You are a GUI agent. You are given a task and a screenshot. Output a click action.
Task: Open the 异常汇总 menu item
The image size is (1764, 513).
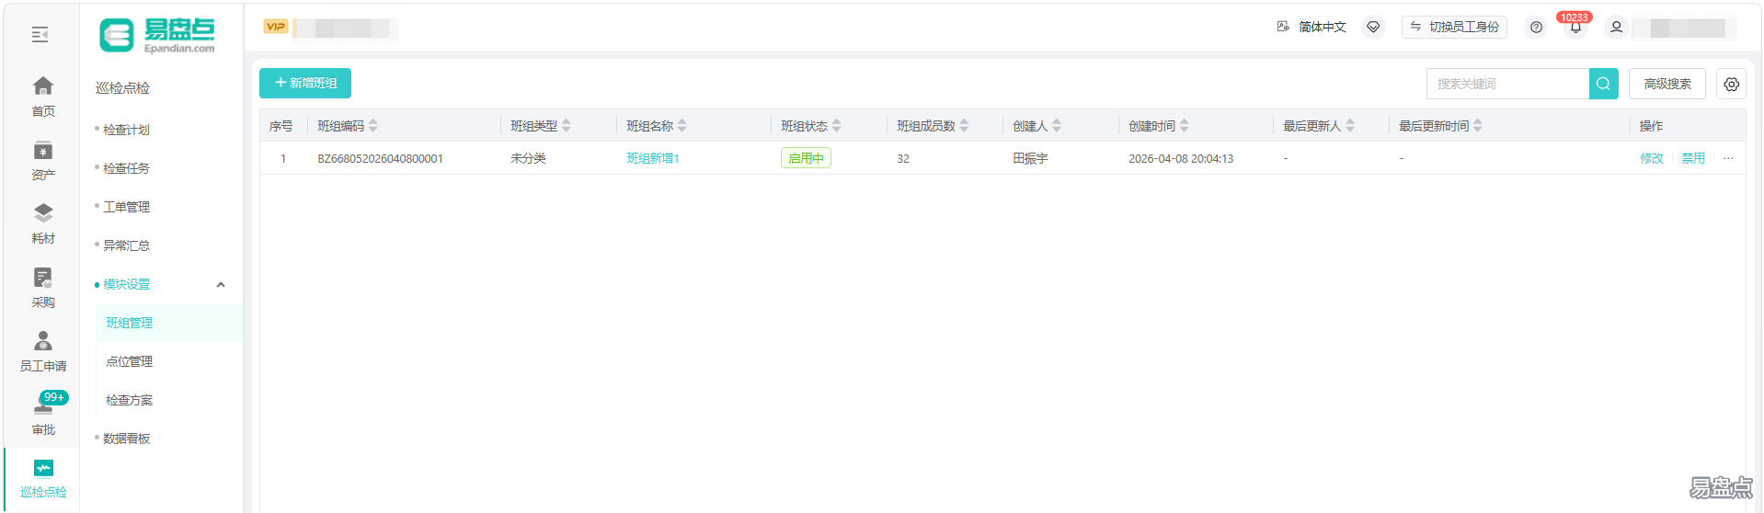pos(126,245)
